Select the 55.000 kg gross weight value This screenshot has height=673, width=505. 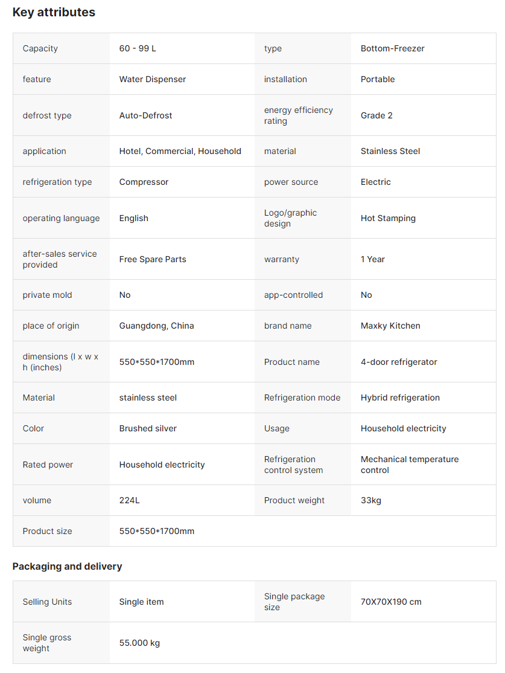click(x=139, y=643)
